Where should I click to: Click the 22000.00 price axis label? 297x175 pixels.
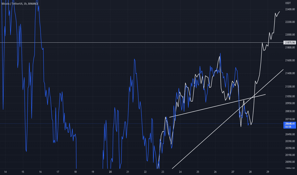(x=290, y=35)
